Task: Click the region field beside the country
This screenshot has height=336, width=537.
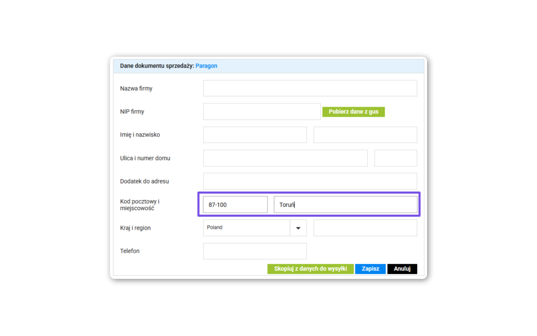Action: 365,228
